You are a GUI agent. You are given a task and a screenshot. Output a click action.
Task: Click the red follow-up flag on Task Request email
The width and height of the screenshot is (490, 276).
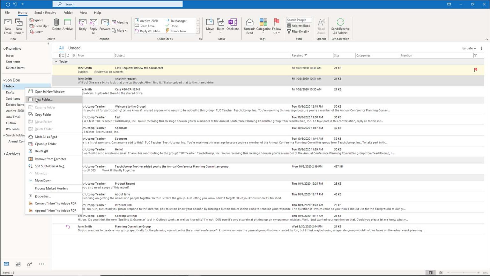(x=476, y=70)
